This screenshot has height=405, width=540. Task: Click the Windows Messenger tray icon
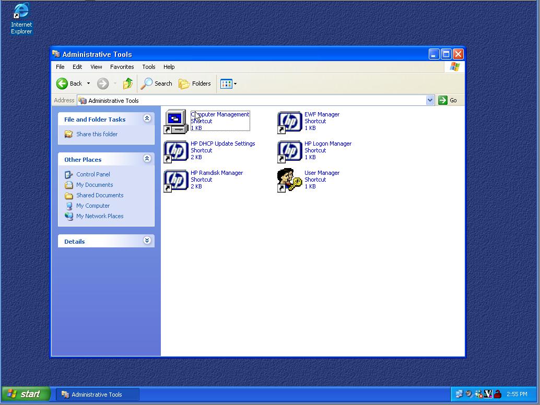click(479, 394)
